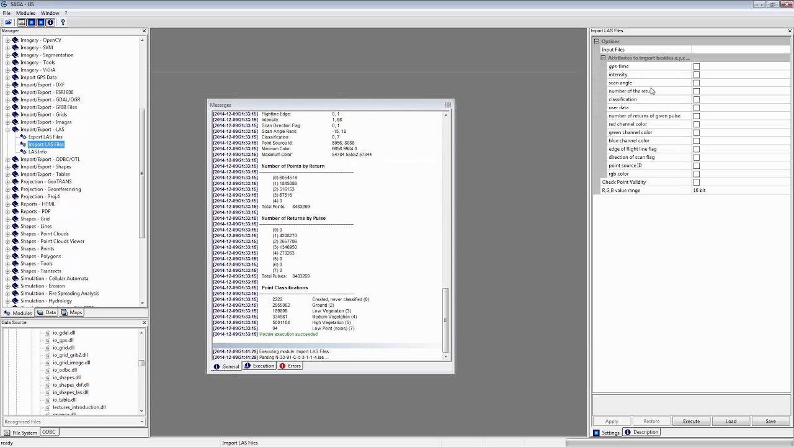Switch to the Data tab in Manager
This screenshot has height=447, width=794.
click(47, 313)
